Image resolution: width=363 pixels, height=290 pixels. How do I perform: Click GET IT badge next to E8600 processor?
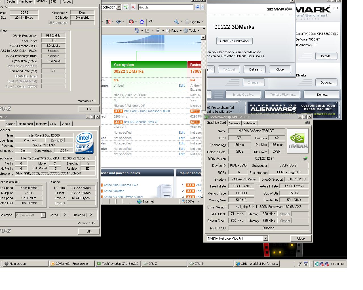click(x=118, y=111)
